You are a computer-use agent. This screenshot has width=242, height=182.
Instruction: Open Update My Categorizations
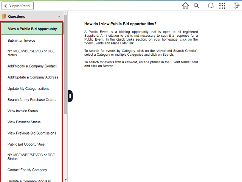click(x=28, y=88)
